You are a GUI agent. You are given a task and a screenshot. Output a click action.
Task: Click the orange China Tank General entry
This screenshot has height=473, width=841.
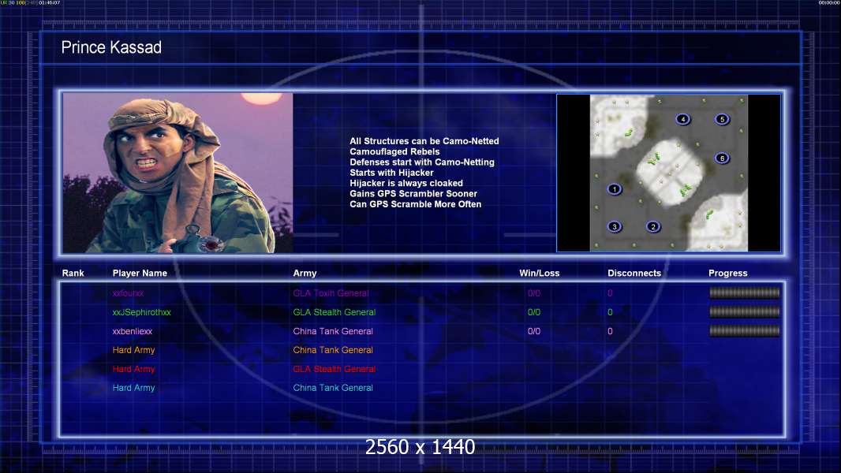(333, 350)
